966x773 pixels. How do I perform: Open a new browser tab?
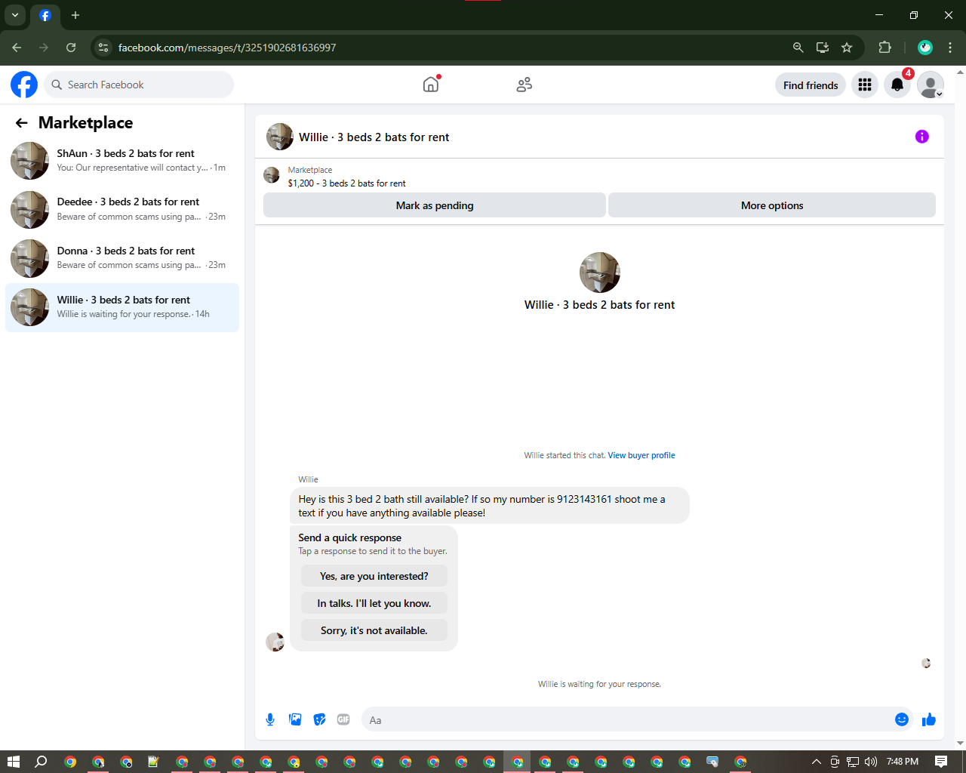click(x=75, y=15)
